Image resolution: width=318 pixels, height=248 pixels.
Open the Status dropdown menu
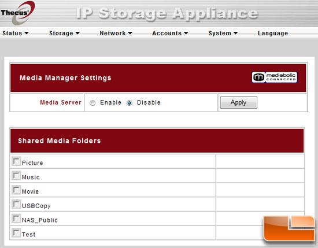(16, 33)
